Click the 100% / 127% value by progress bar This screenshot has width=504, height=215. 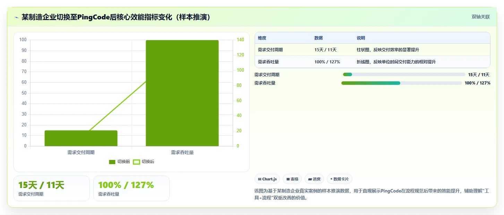(x=477, y=83)
